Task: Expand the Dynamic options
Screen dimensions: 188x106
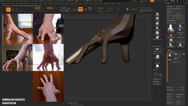Action: [x=155, y=70]
